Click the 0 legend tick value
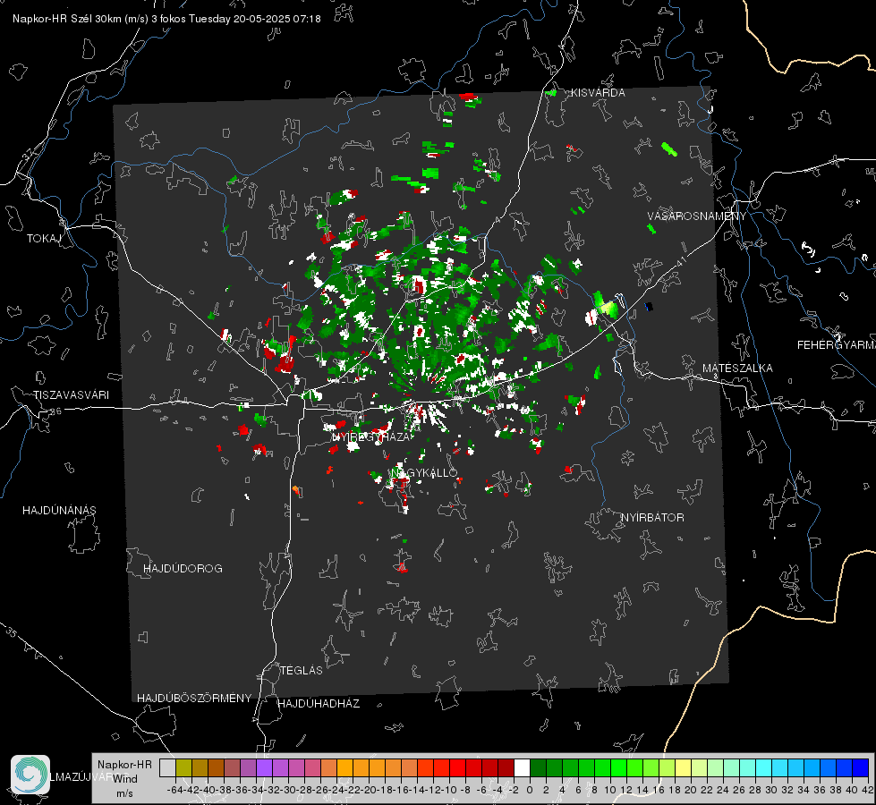Image resolution: width=876 pixels, height=805 pixels. (530, 790)
